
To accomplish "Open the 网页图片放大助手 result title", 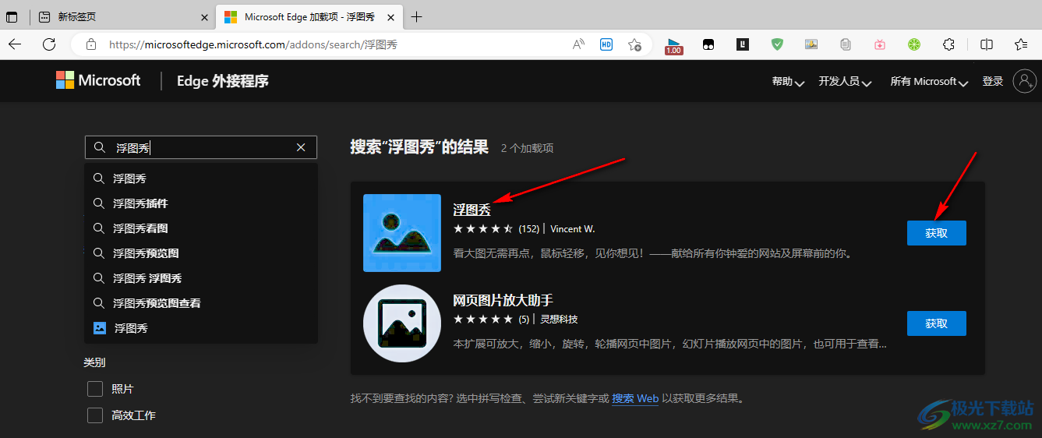I will click(503, 300).
